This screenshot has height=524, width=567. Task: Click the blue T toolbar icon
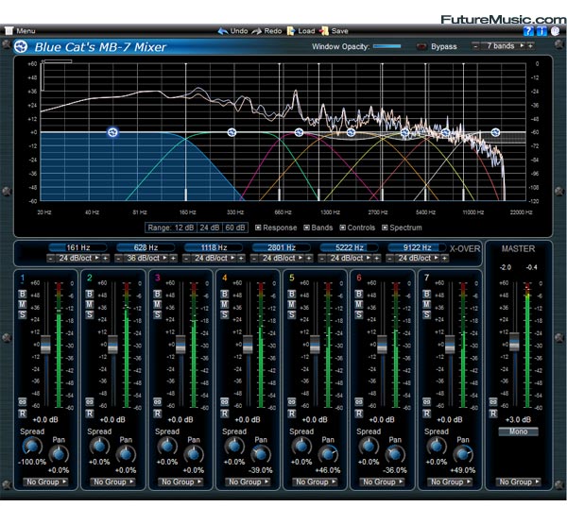541,31
